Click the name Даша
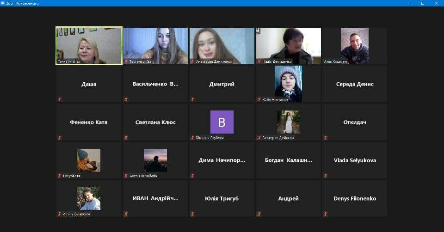444x232 pixels. point(89,84)
